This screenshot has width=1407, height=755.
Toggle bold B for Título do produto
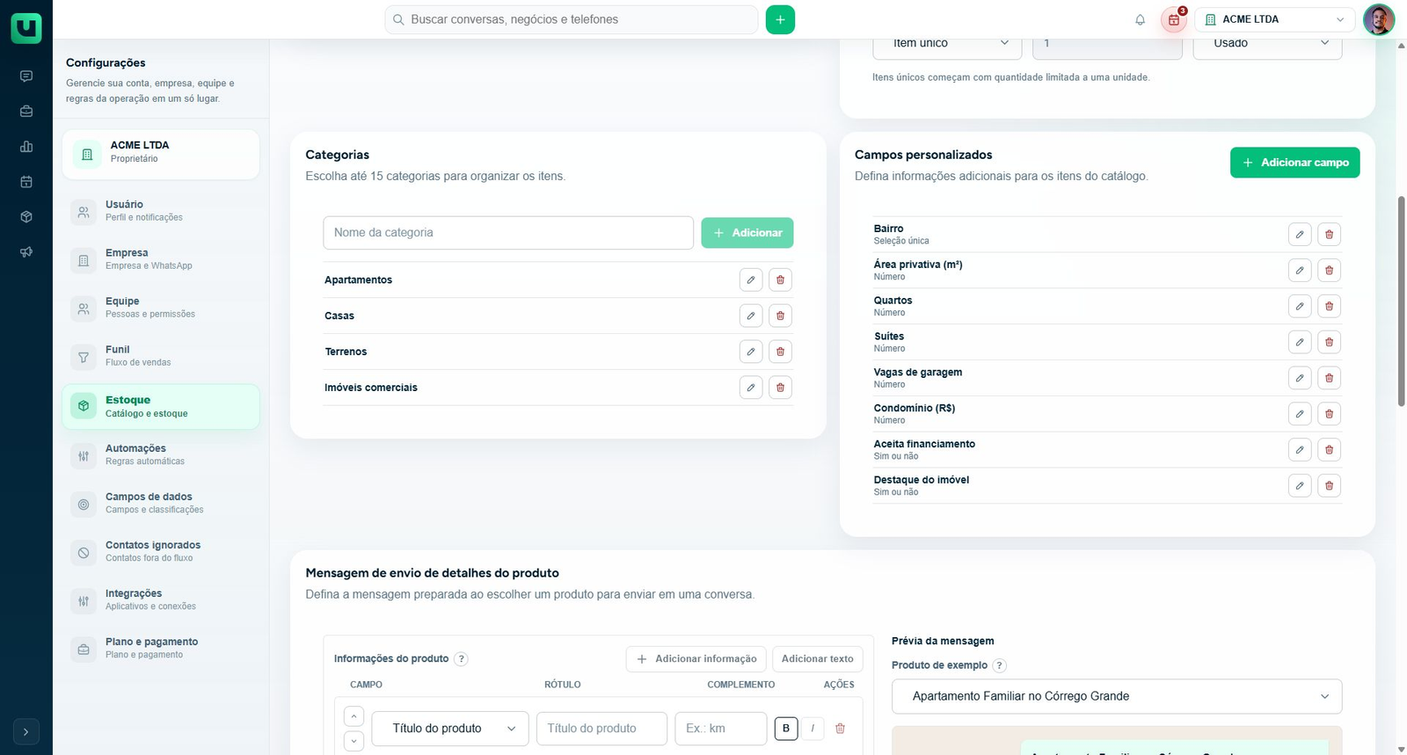click(x=786, y=729)
